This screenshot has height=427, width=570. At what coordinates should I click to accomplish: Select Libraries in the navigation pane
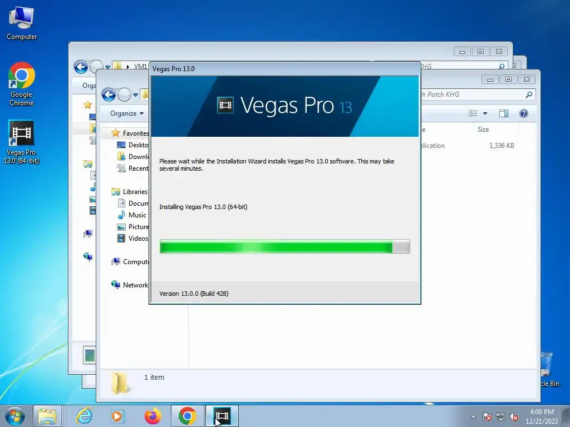pyautogui.click(x=130, y=192)
